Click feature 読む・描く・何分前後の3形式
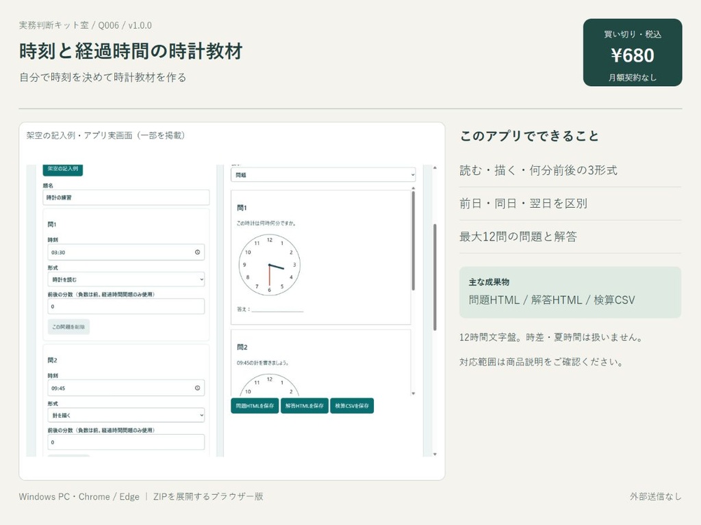The image size is (701, 525). click(539, 170)
